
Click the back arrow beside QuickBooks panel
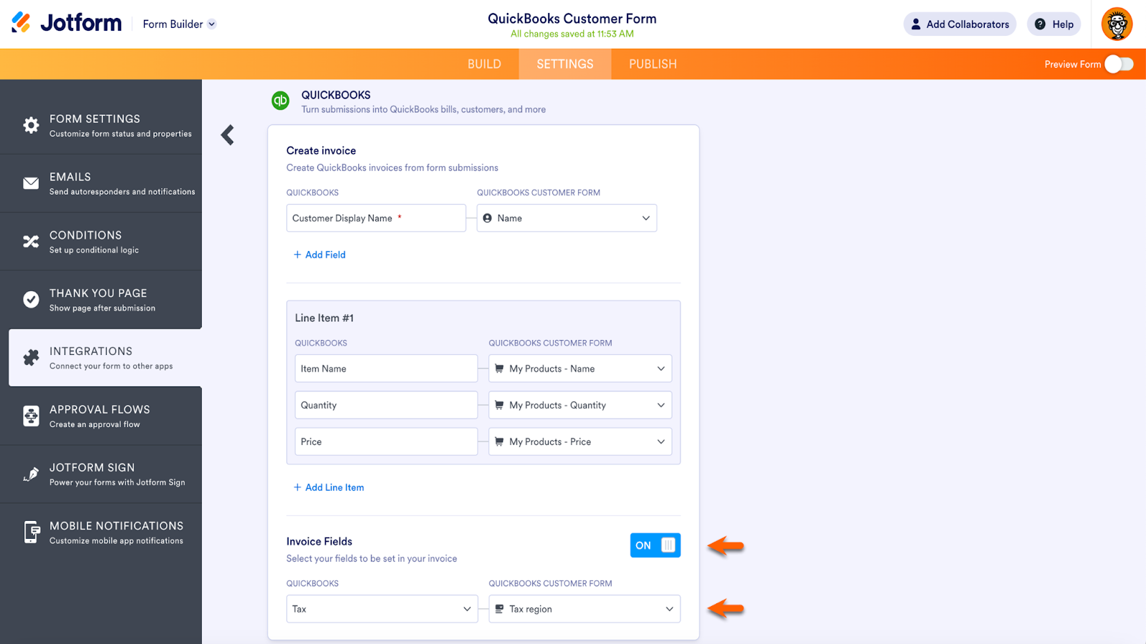point(228,135)
